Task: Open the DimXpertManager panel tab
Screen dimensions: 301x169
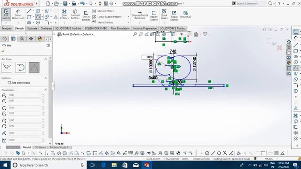Action: coord(31,38)
